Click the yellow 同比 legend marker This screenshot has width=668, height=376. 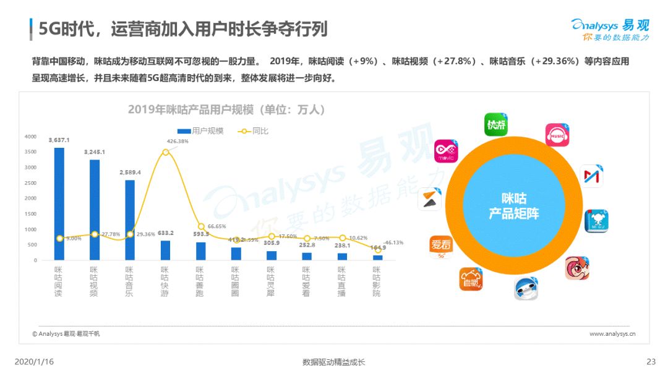pyautogui.click(x=244, y=131)
